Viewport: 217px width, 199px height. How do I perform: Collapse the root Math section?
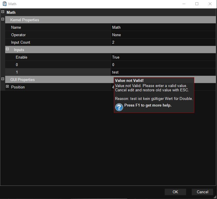click(3, 12)
